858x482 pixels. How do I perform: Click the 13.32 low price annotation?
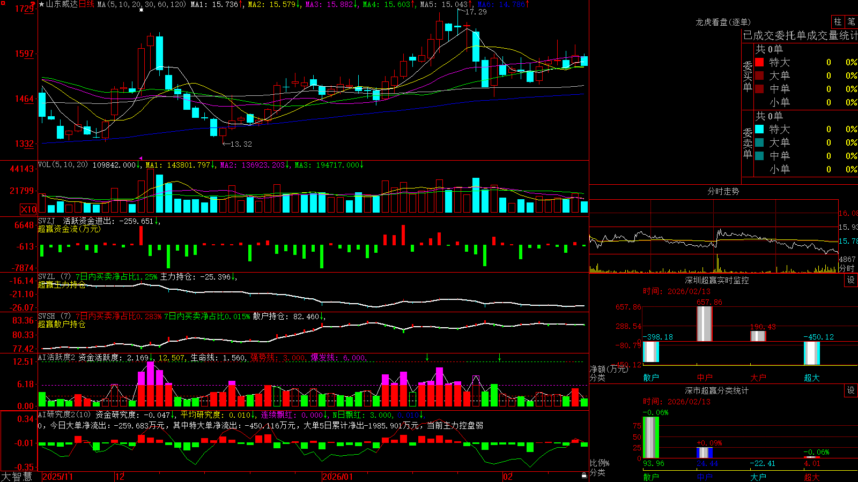click(241, 144)
